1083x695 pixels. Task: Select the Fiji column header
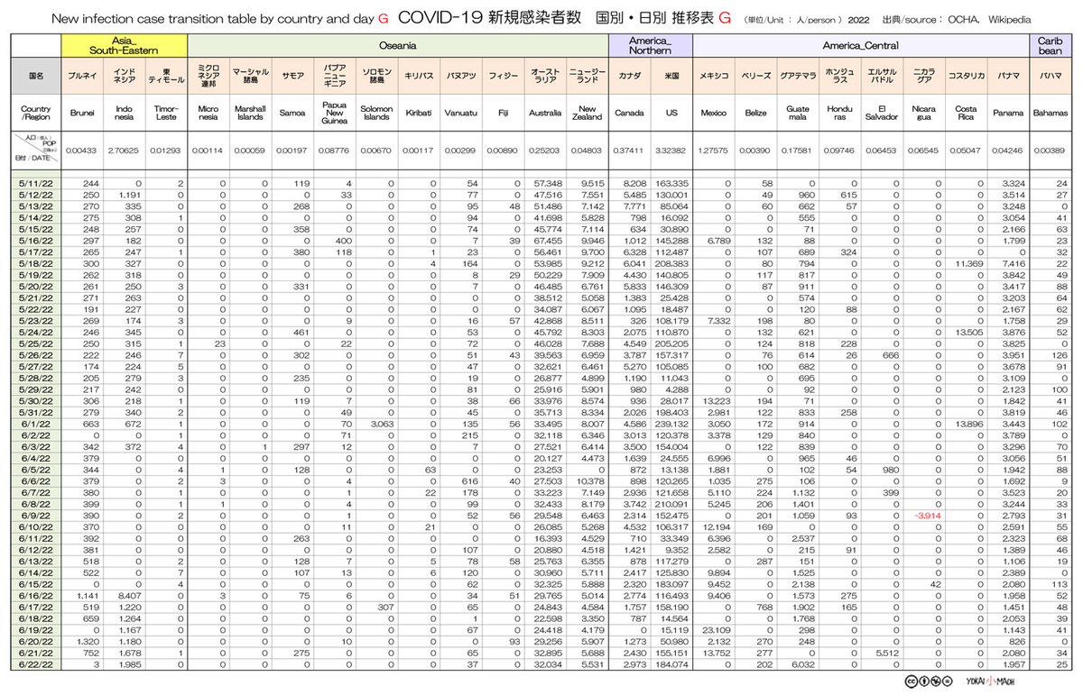point(503,114)
